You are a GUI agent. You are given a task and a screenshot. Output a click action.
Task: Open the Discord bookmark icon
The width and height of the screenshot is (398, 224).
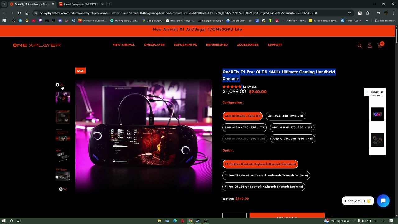click(x=60, y=21)
